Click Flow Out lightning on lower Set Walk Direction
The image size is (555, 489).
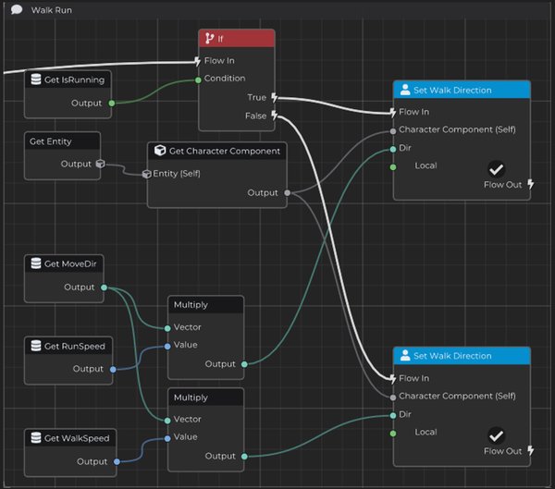(x=531, y=450)
